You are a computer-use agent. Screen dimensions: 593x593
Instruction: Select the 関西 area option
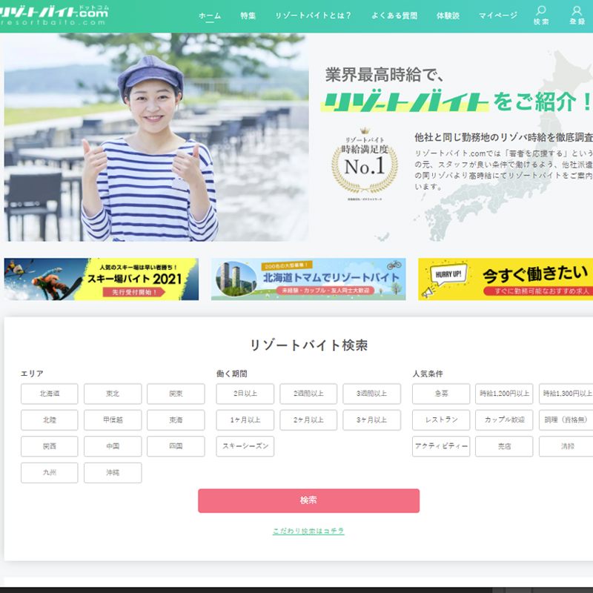(50, 446)
